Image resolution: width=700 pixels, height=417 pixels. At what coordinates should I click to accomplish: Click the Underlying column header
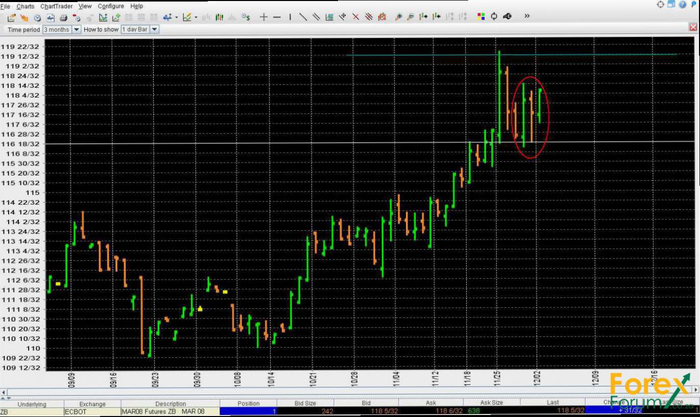pos(32,404)
